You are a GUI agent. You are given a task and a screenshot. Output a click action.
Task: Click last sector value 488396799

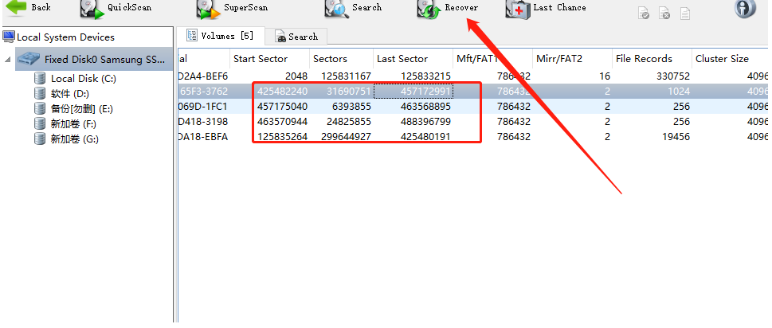pyautogui.click(x=426, y=122)
